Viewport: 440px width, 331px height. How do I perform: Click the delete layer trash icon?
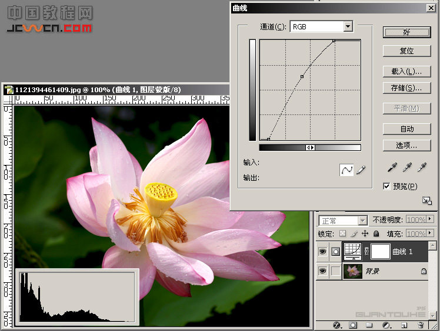coord(421,325)
